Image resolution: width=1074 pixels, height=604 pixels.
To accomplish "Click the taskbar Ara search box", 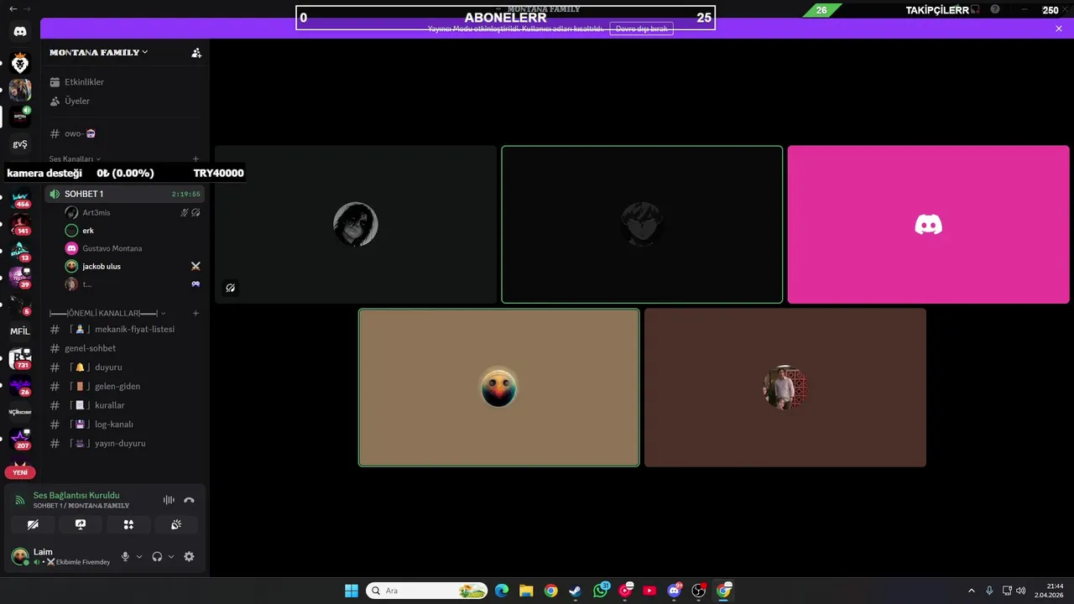I will point(426,591).
